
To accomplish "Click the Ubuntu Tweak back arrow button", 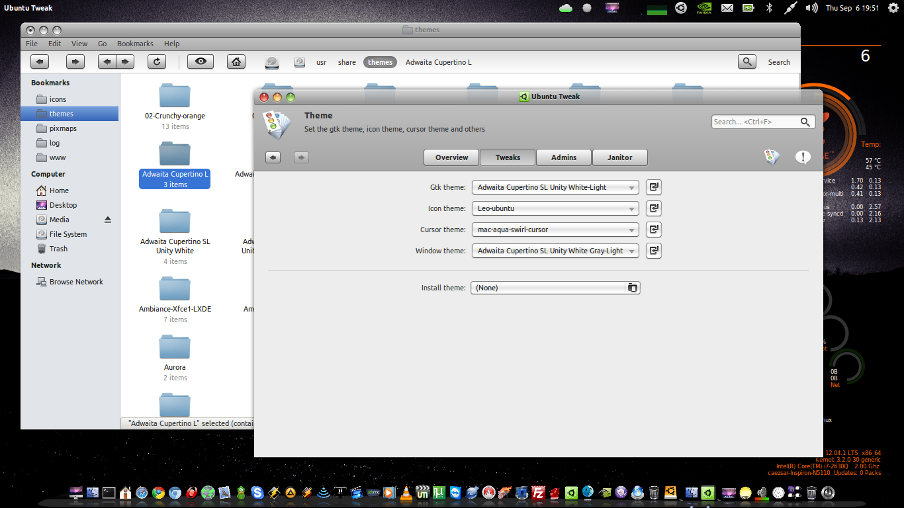I will pos(273,157).
